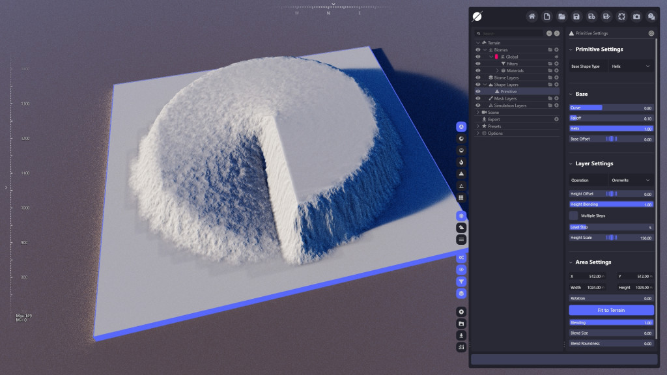The height and width of the screenshot is (375, 667).
Task: Toggle the sun lighting icon in viewport toolbar
Action: 461,216
